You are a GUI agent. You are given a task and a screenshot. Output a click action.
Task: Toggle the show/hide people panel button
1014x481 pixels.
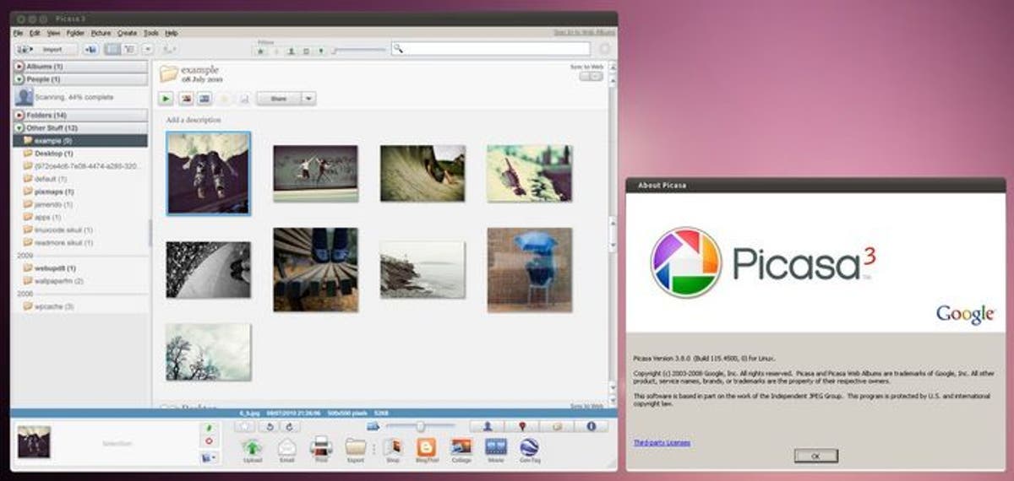488,427
